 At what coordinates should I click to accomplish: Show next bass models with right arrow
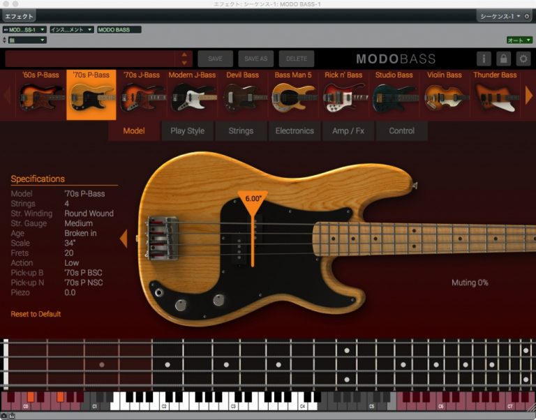click(x=528, y=95)
